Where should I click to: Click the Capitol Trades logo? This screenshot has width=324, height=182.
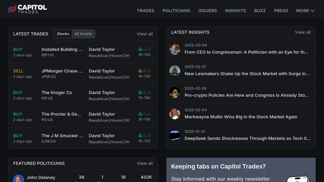pos(27,9)
